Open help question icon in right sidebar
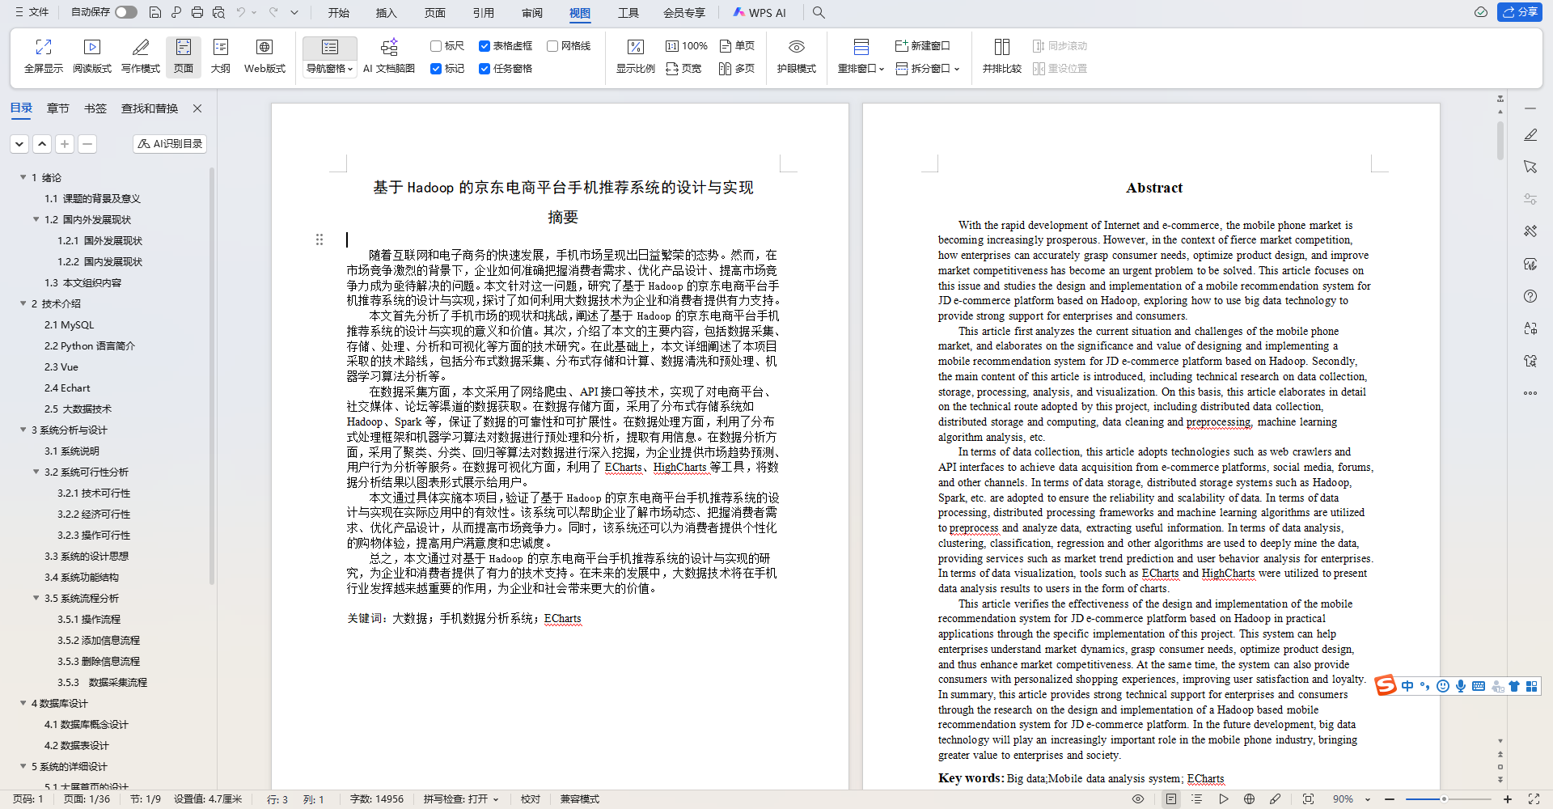 click(1530, 296)
